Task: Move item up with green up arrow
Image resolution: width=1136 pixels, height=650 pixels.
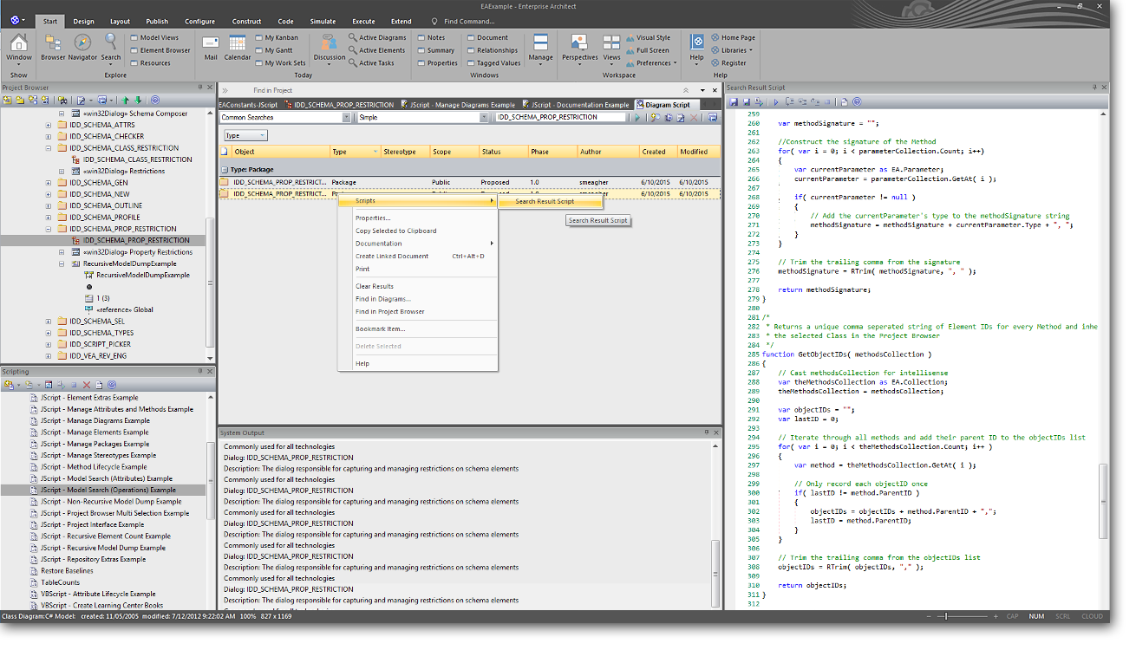Action: (126, 101)
